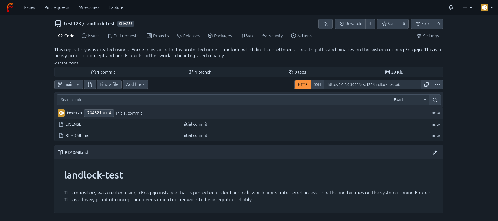Open Pull requests in top navigation

57,7
